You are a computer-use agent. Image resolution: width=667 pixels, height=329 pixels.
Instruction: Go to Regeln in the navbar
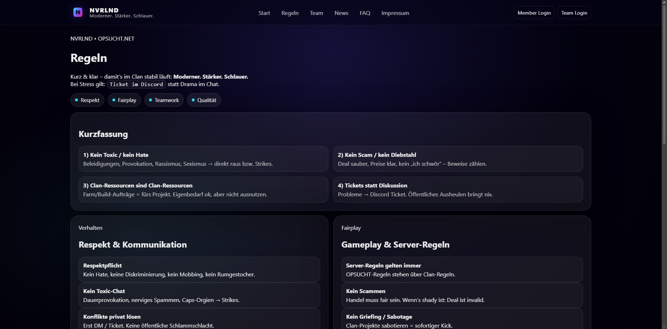coord(290,13)
